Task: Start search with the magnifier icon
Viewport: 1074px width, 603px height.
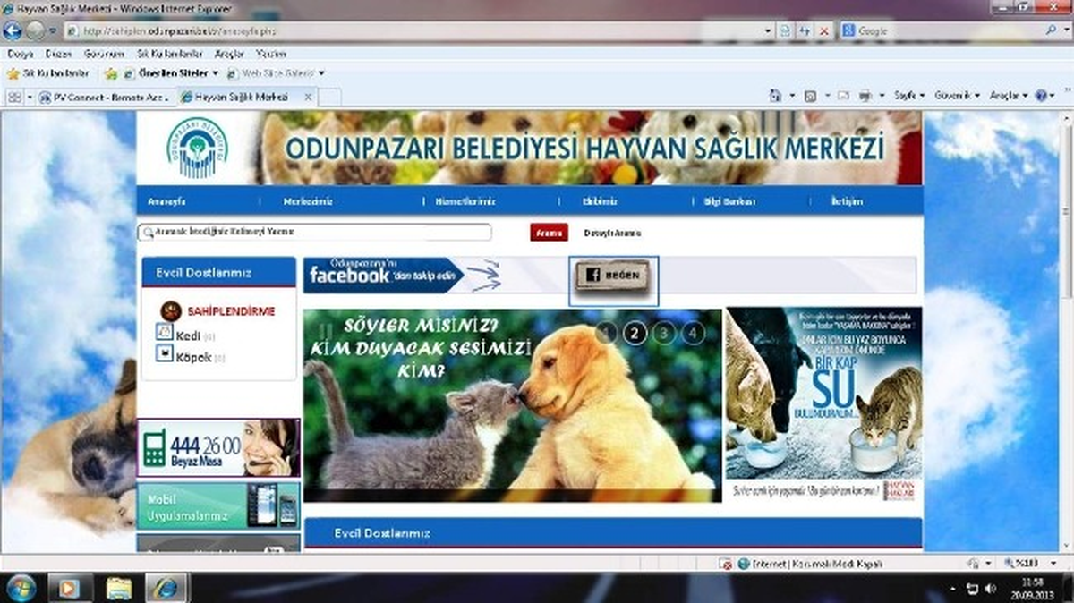Action: point(1052,30)
